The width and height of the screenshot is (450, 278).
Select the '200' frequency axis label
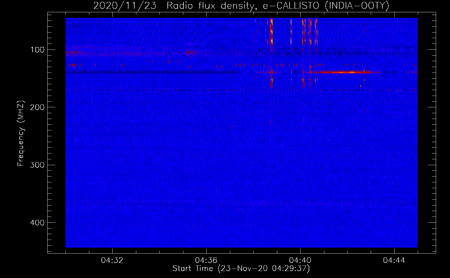tap(38, 107)
